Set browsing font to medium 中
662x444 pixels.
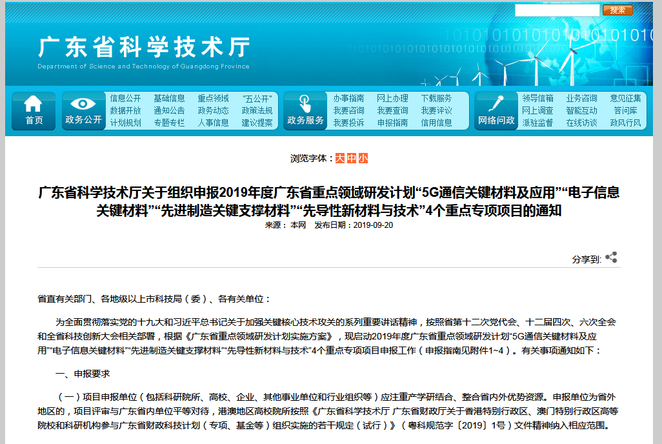point(351,158)
